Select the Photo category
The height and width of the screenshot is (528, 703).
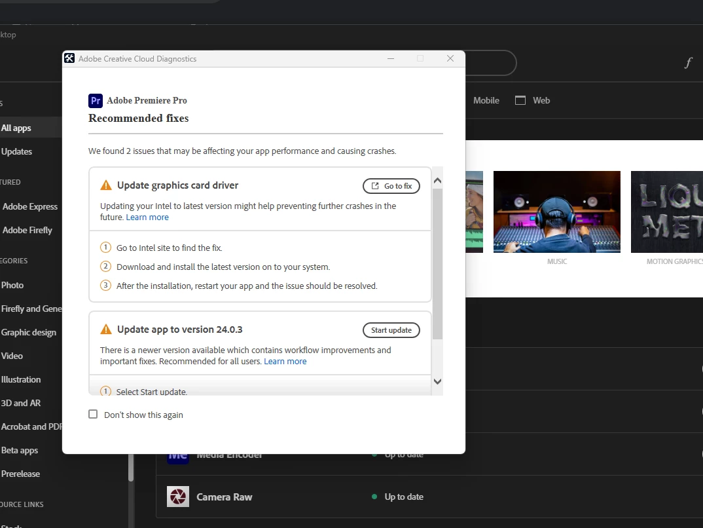[12, 286]
